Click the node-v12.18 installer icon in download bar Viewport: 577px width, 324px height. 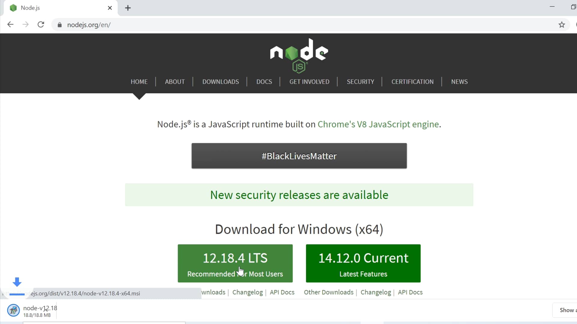click(x=13, y=310)
